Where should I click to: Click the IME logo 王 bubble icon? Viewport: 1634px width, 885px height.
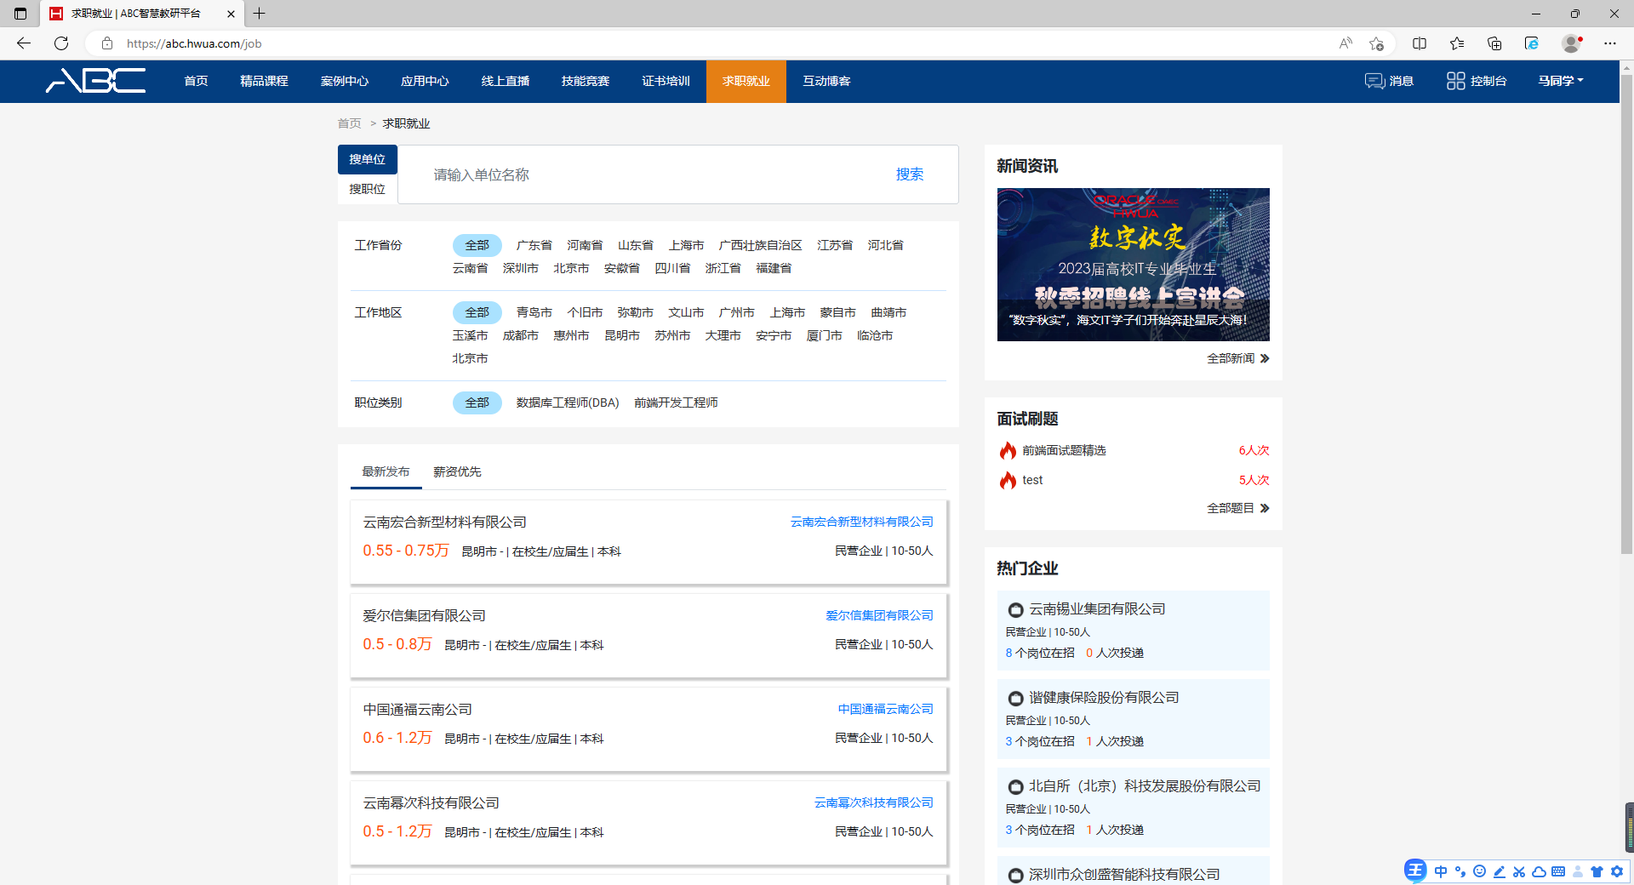(x=1415, y=871)
